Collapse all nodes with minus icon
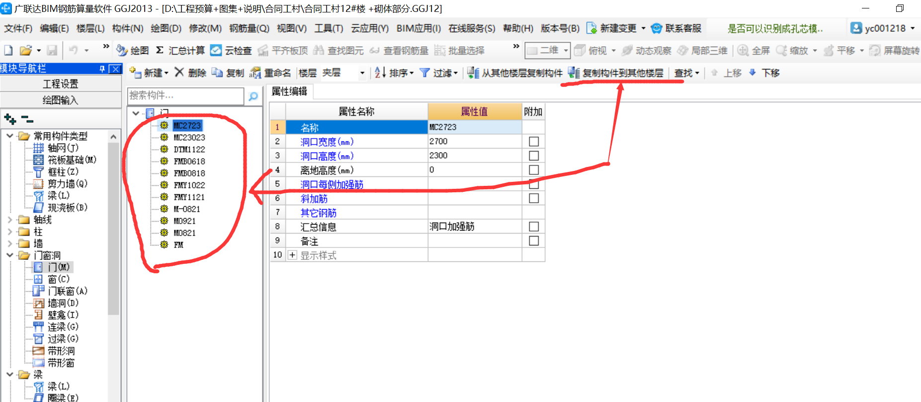The image size is (921, 402). [x=27, y=120]
